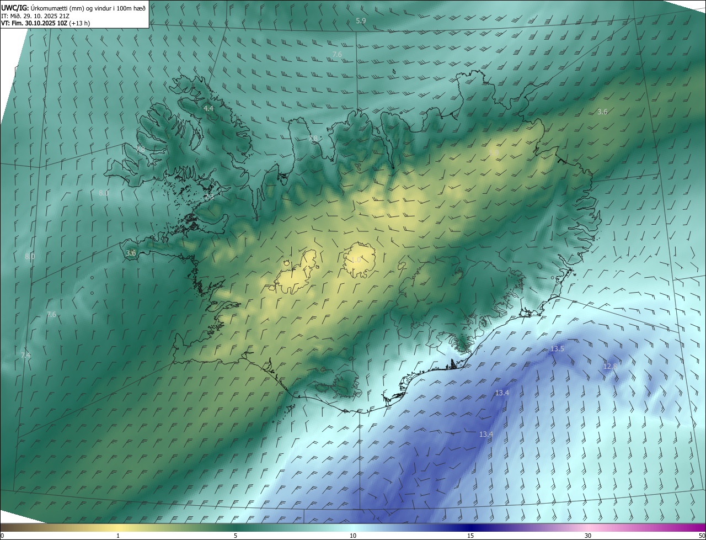Screen dimensions: 706x540
Task: Click the color scale tick label 5
Action: [236, 536]
